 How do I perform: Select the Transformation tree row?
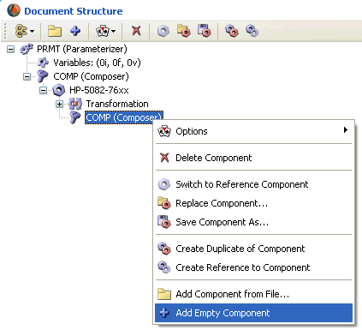coord(117,104)
